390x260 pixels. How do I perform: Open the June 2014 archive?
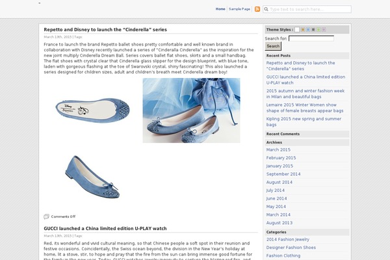[x=277, y=198]
